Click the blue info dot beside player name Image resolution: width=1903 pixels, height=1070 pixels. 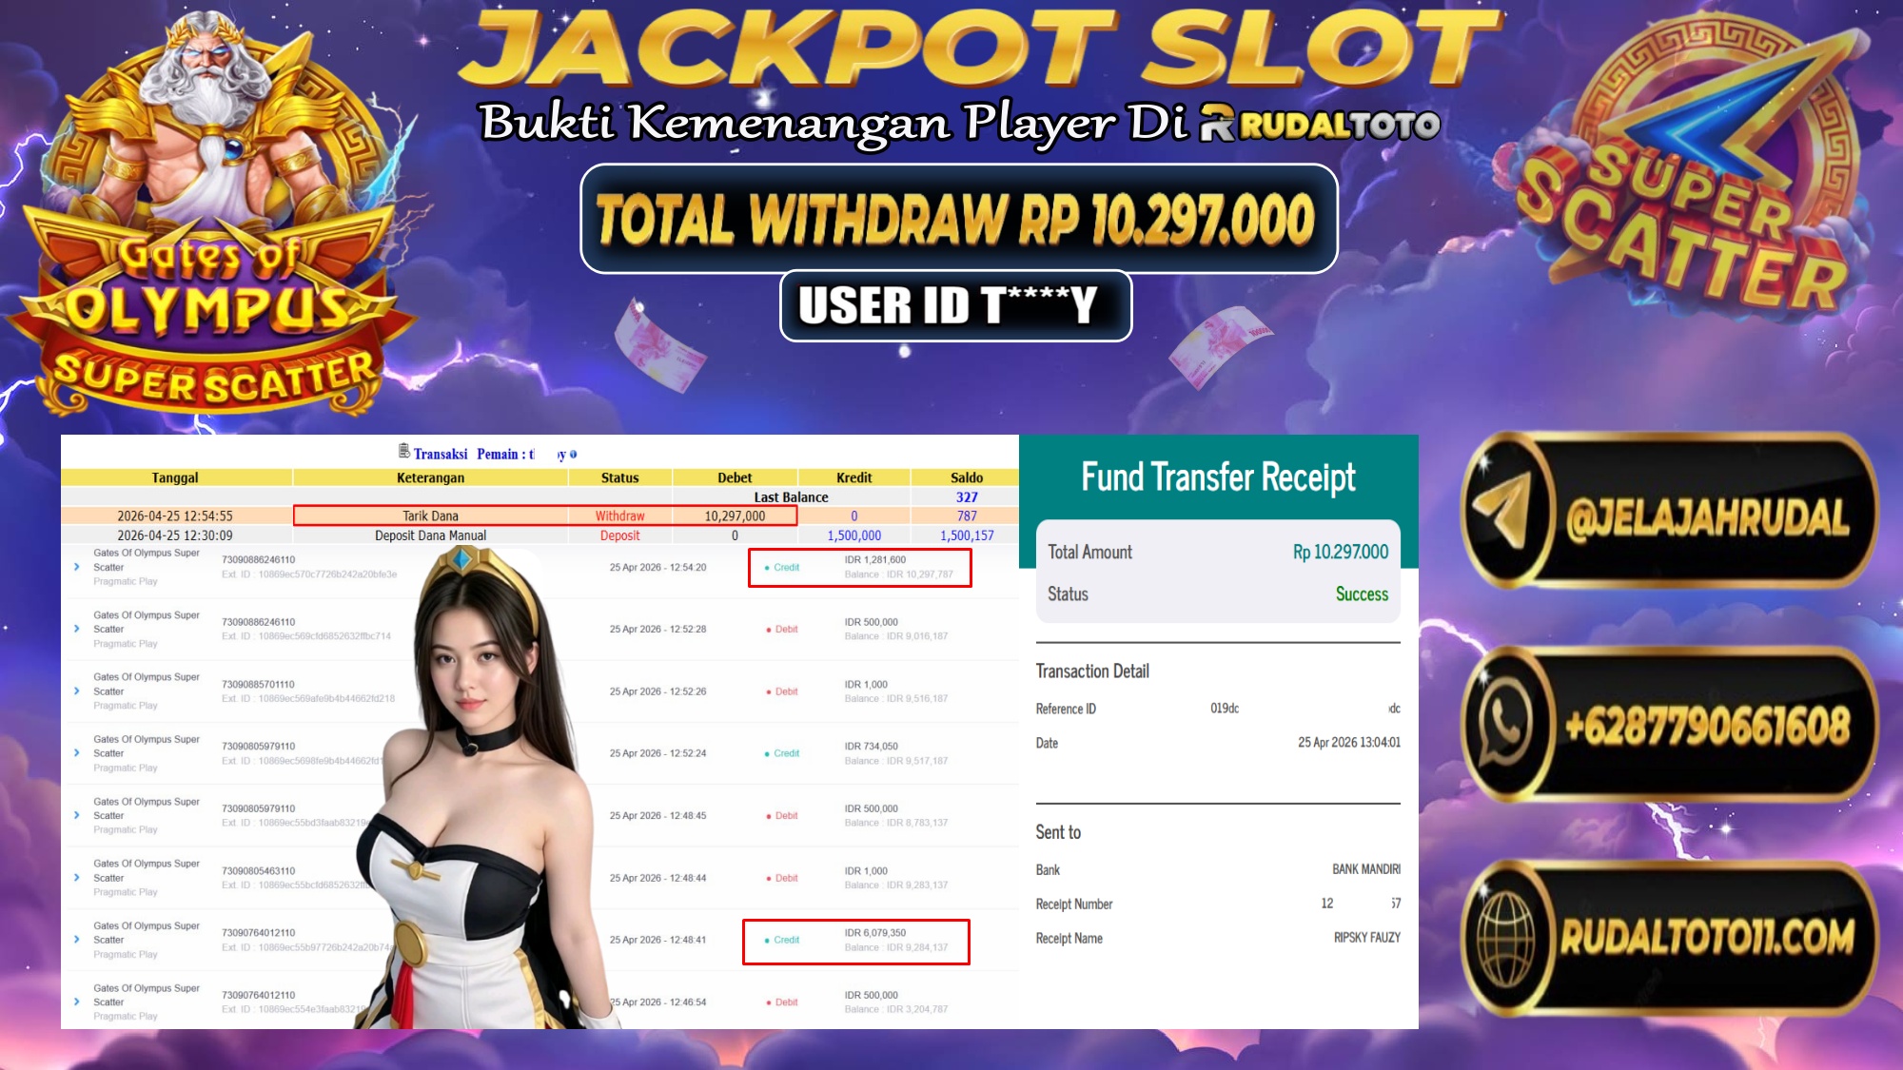click(574, 455)
